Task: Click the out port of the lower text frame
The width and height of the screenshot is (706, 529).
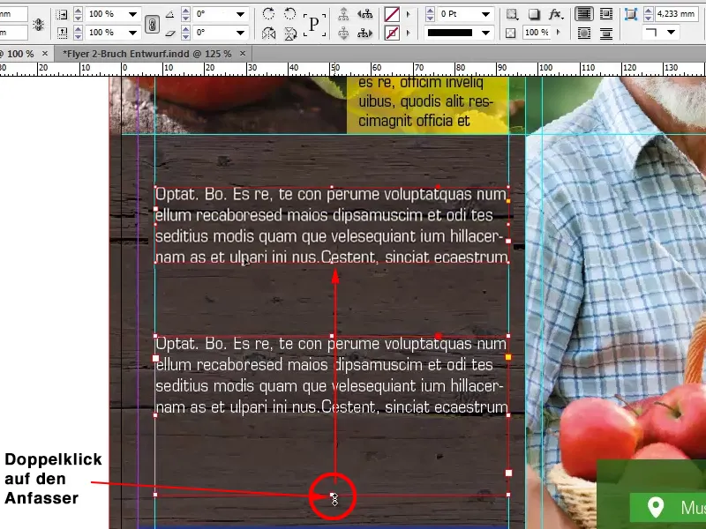Action: pos(509,473)
